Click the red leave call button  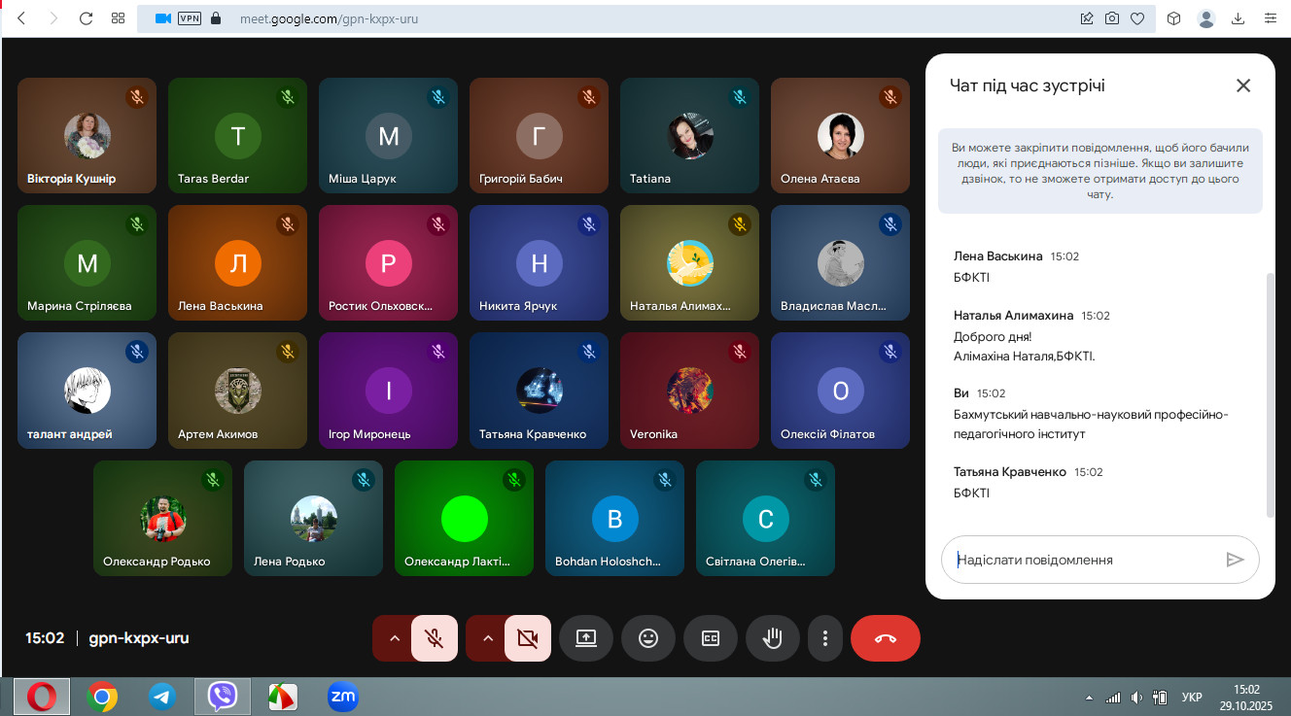[885, 638]
